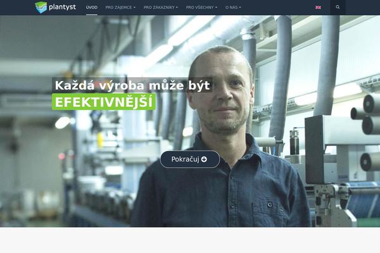Select the ÚVOD navigation tab
The image size is (380, 253).
click(x=92, y=8)
